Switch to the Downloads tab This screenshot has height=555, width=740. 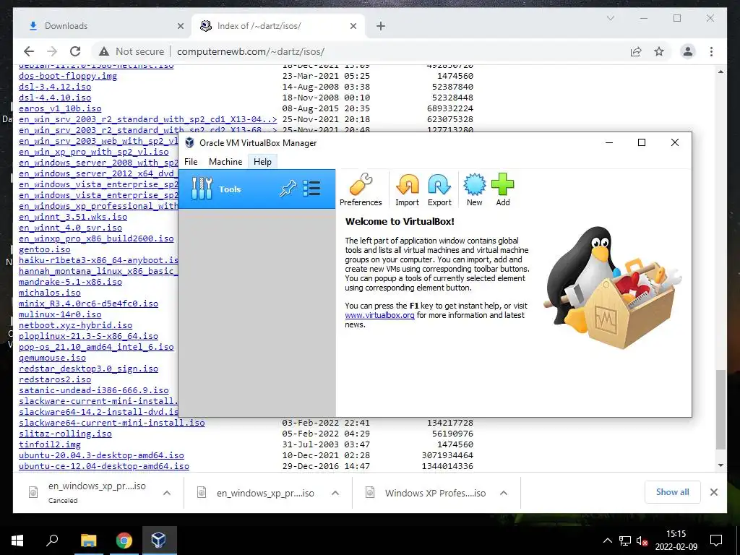101,26
